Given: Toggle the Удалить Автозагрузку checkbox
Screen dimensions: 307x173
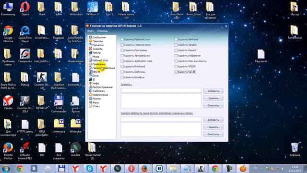Looking at the screenshot, I should (x=122, y=56).
